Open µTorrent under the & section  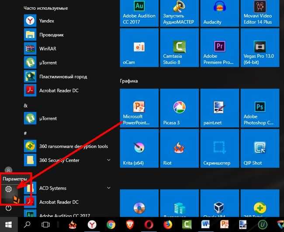[68, 118]
